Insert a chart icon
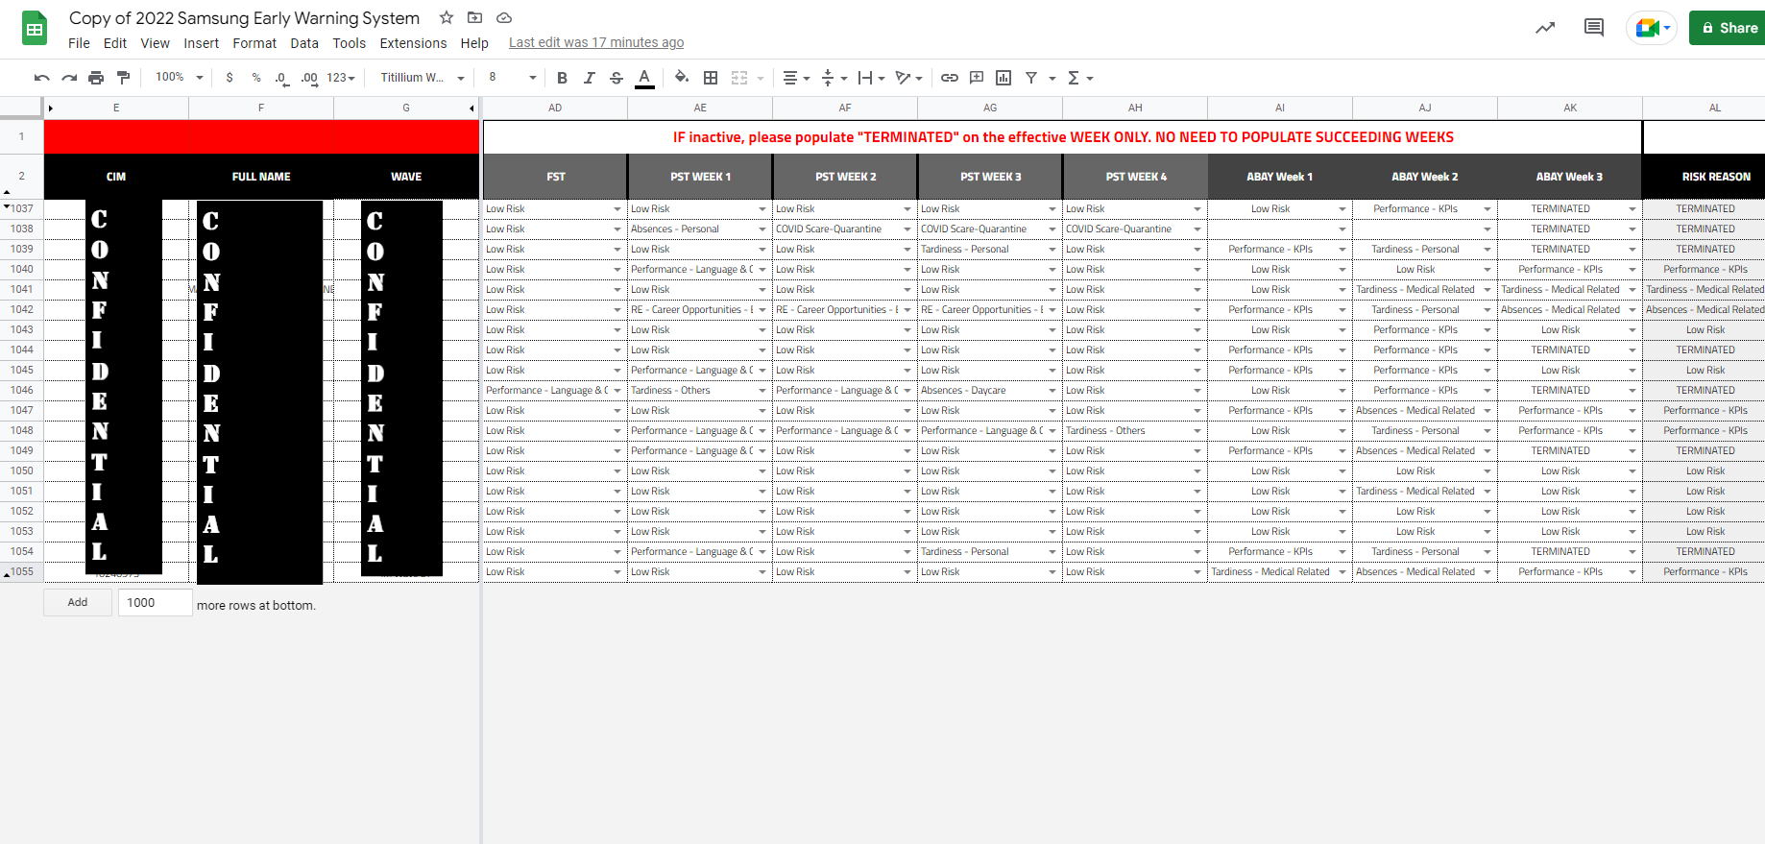 pos(1003,78)
